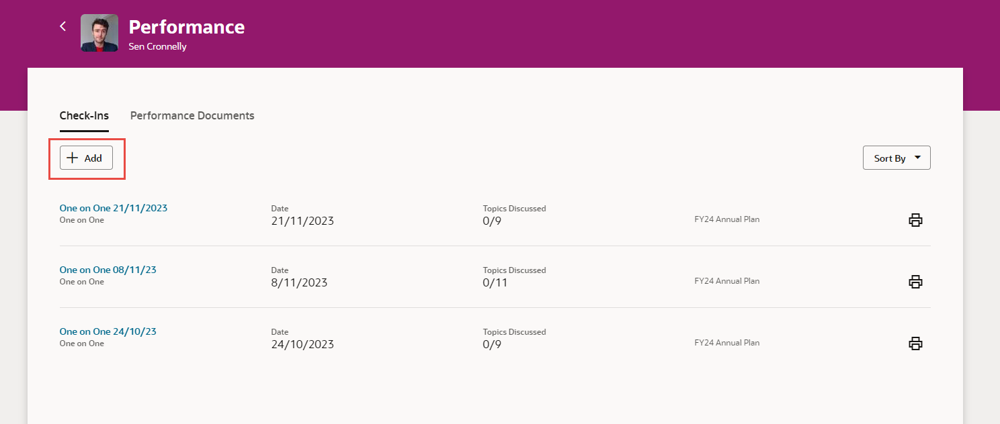The width and height of the screenshot is (1000, 424).
Task: Click the date 8/11/2023 of the second check-in
Action: [298, 282]
